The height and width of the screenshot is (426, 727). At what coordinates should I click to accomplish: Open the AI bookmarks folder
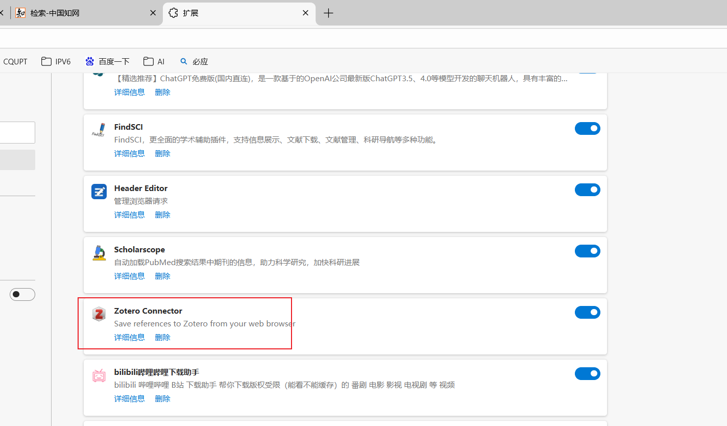coord(154,61)
